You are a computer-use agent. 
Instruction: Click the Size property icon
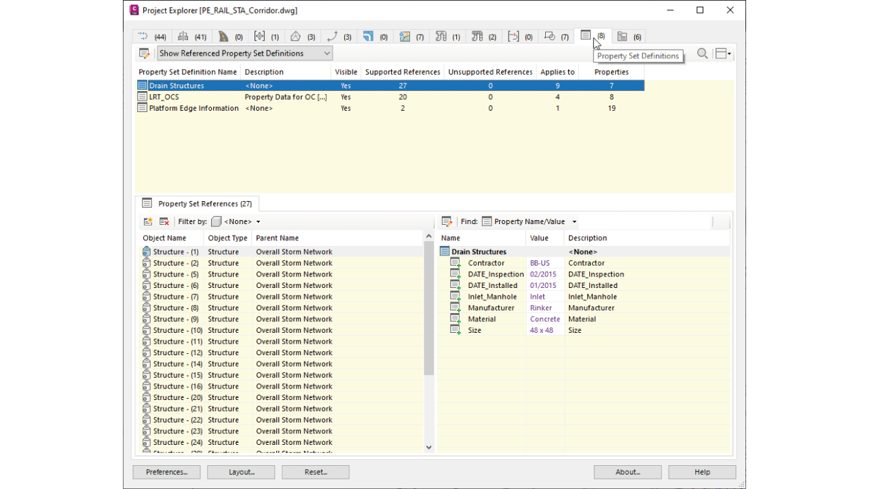click(x=456, y=330)
